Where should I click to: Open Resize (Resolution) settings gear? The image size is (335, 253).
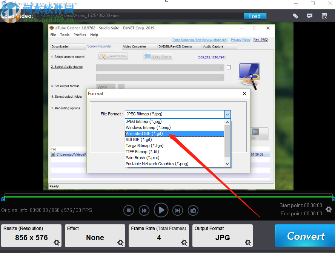point(57,242)
